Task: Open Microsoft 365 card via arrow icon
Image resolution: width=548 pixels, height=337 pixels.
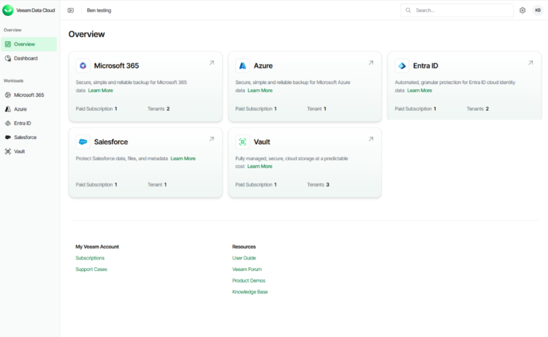Action: point(212,63)
